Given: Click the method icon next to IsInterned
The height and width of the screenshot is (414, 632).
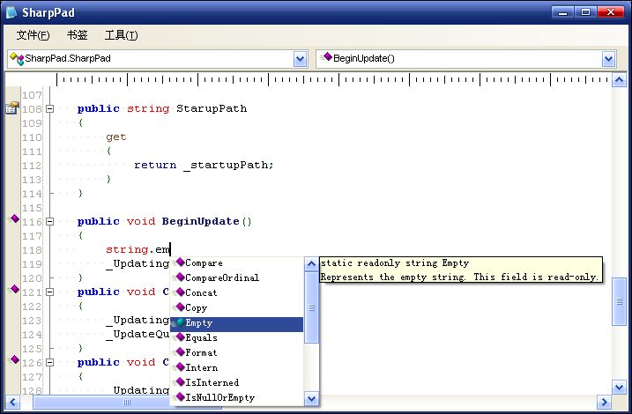Looking at the screenshot, I should [179, 382].
